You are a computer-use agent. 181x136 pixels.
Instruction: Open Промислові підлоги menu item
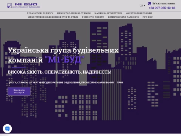40,13
